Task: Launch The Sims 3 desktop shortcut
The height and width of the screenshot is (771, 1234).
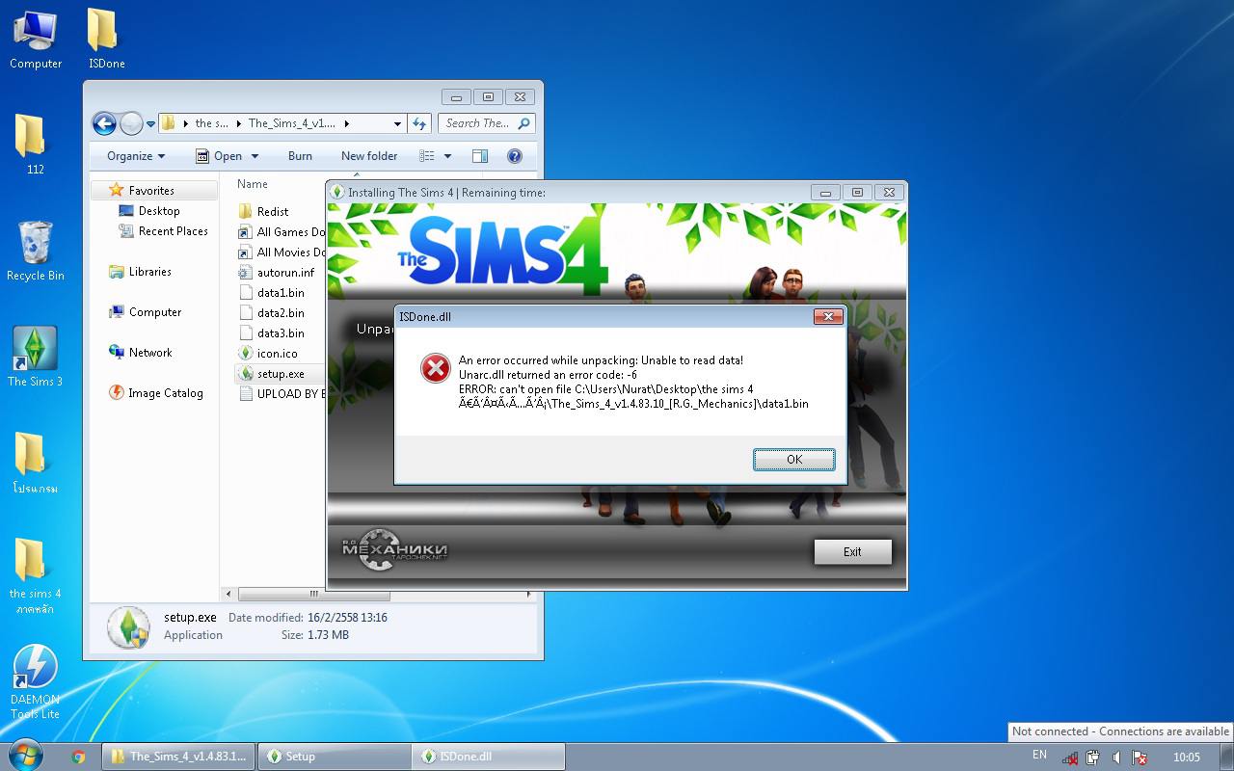Action: 36,358
